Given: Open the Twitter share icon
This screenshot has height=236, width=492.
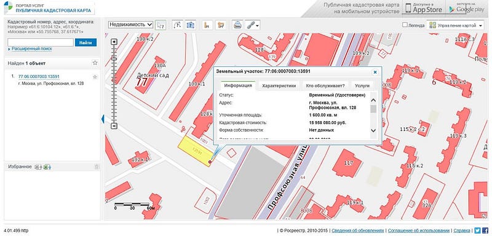Looking at the screenshot, I should 477,230.
